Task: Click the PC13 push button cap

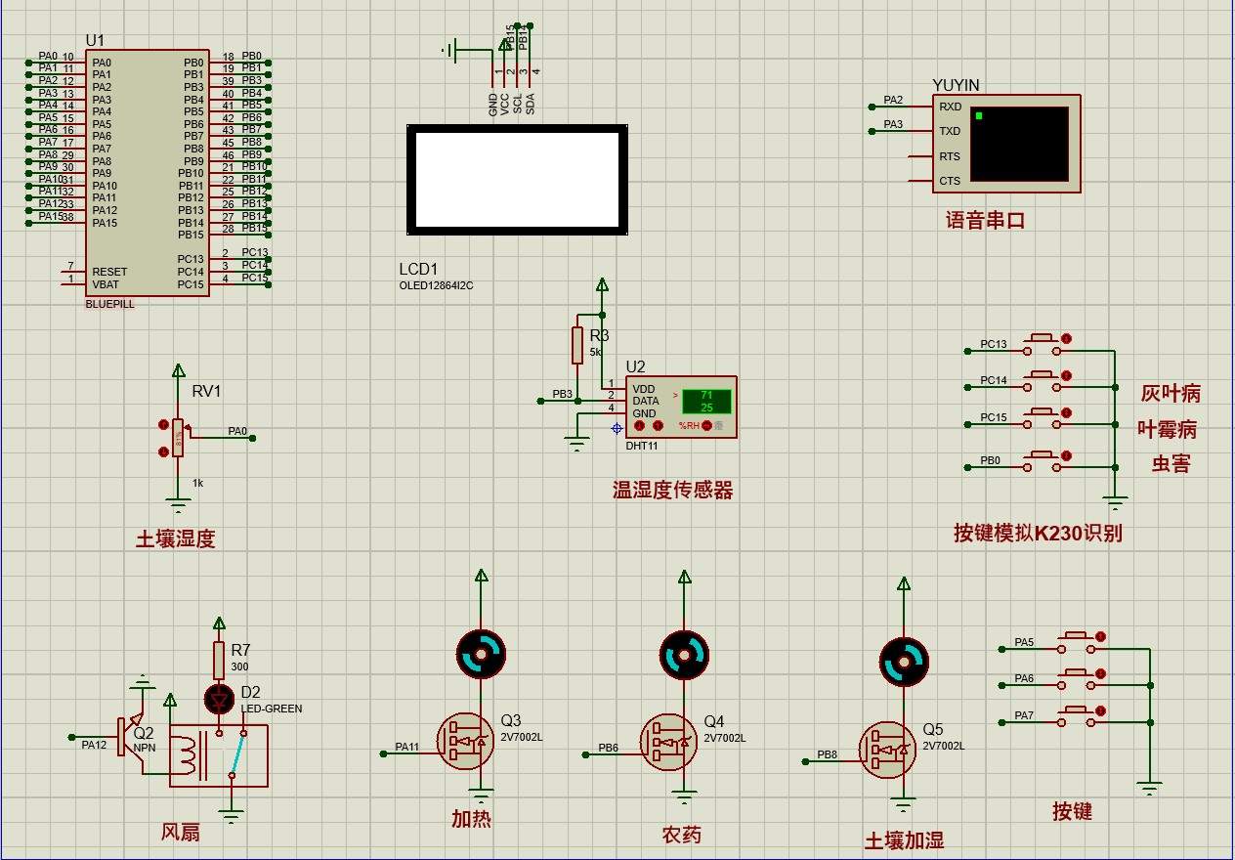Action: (1042, 339)
